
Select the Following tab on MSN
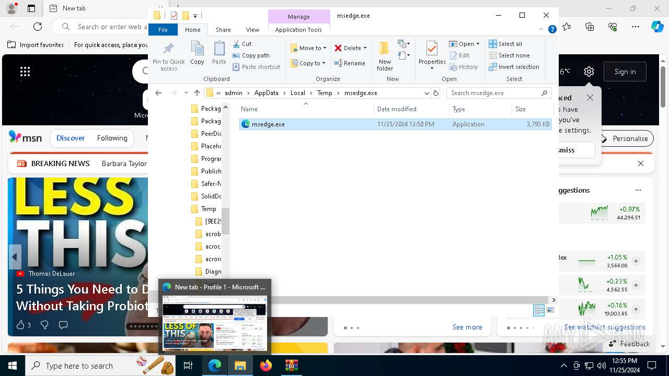112,138
